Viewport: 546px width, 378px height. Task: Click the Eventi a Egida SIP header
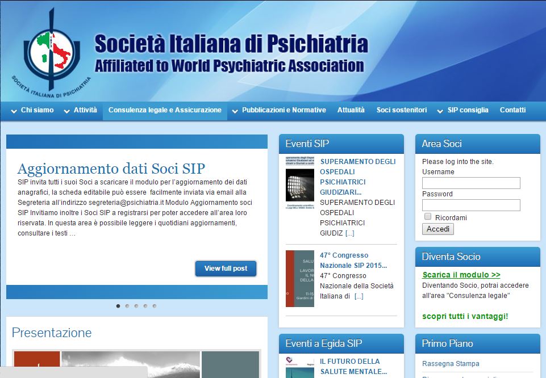point(341,343)
